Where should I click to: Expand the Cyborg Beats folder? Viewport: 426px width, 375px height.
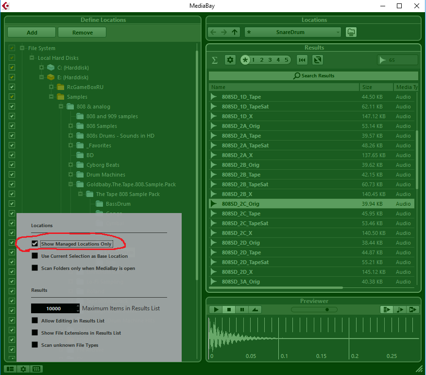[70, 165]
